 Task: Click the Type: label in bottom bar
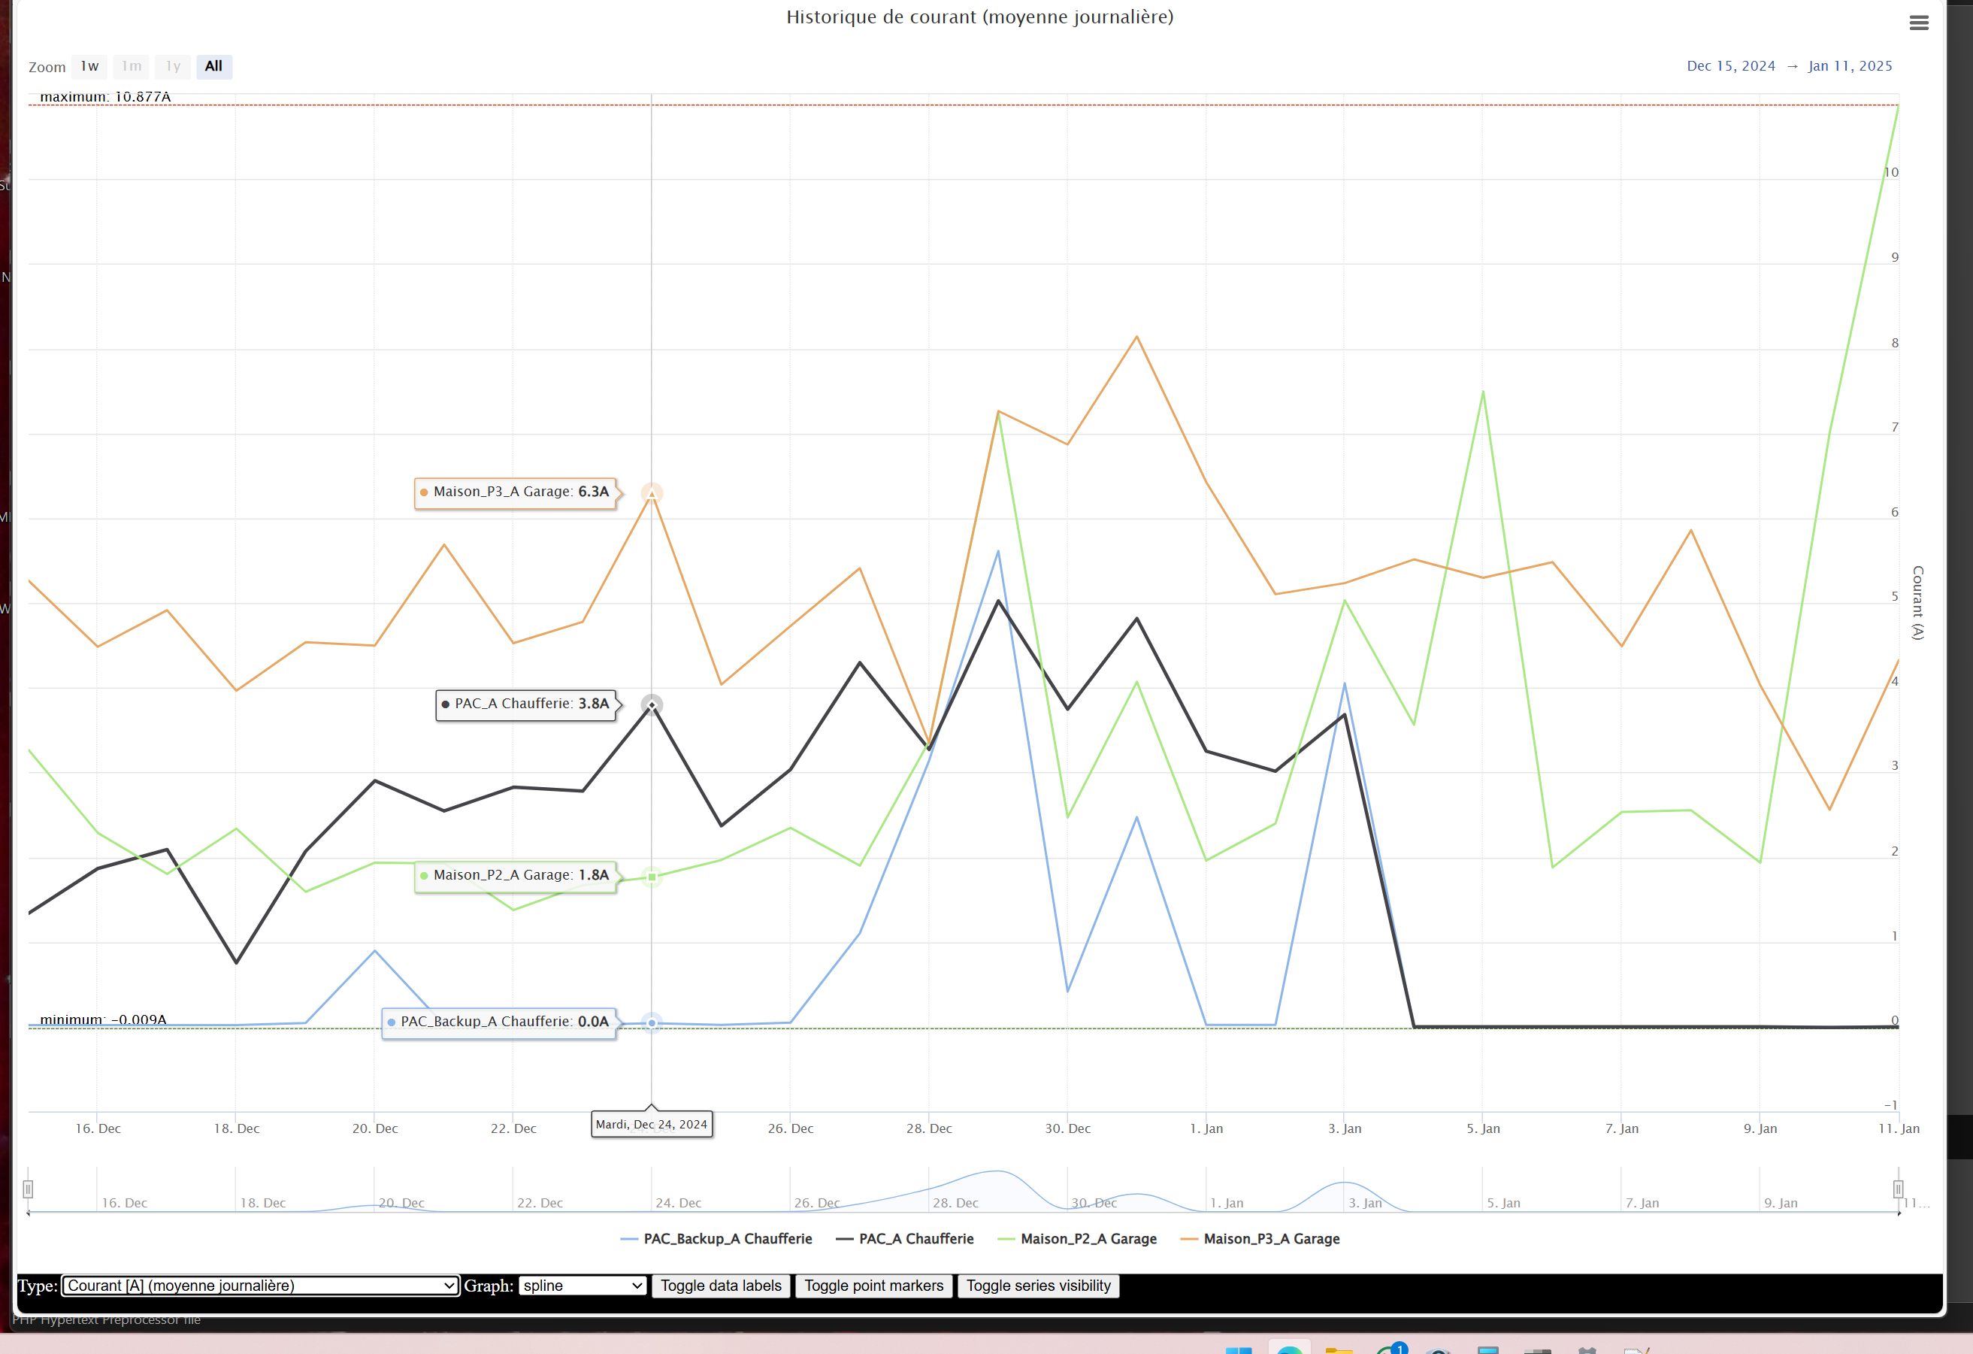38,1286
